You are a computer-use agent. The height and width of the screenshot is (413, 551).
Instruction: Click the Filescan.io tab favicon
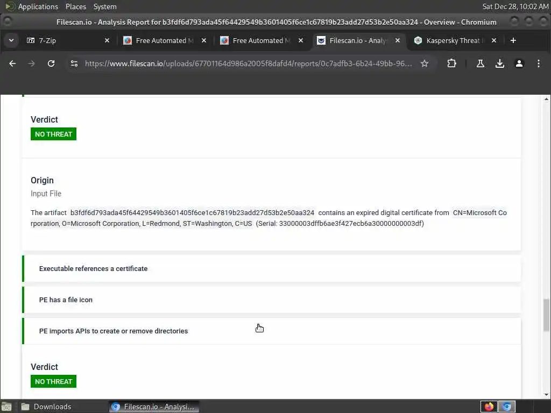click(321, 40)
